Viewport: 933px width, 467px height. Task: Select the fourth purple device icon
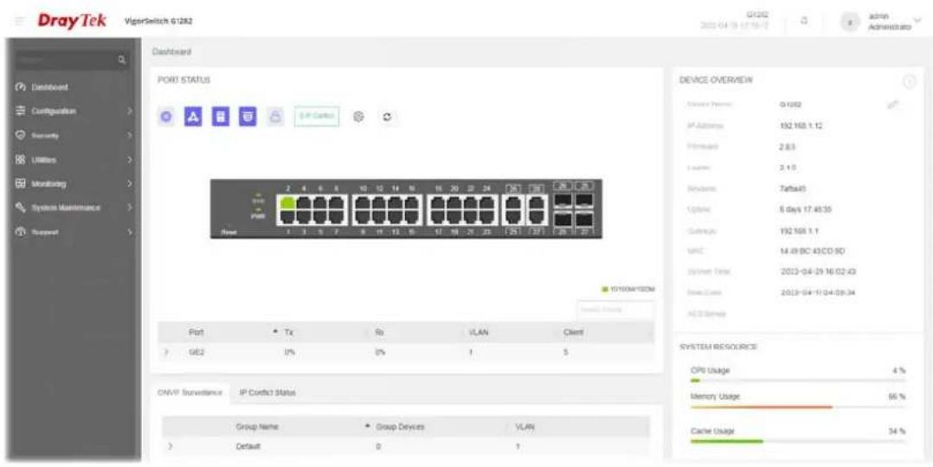pyautogui.click(x=248, y=118)
